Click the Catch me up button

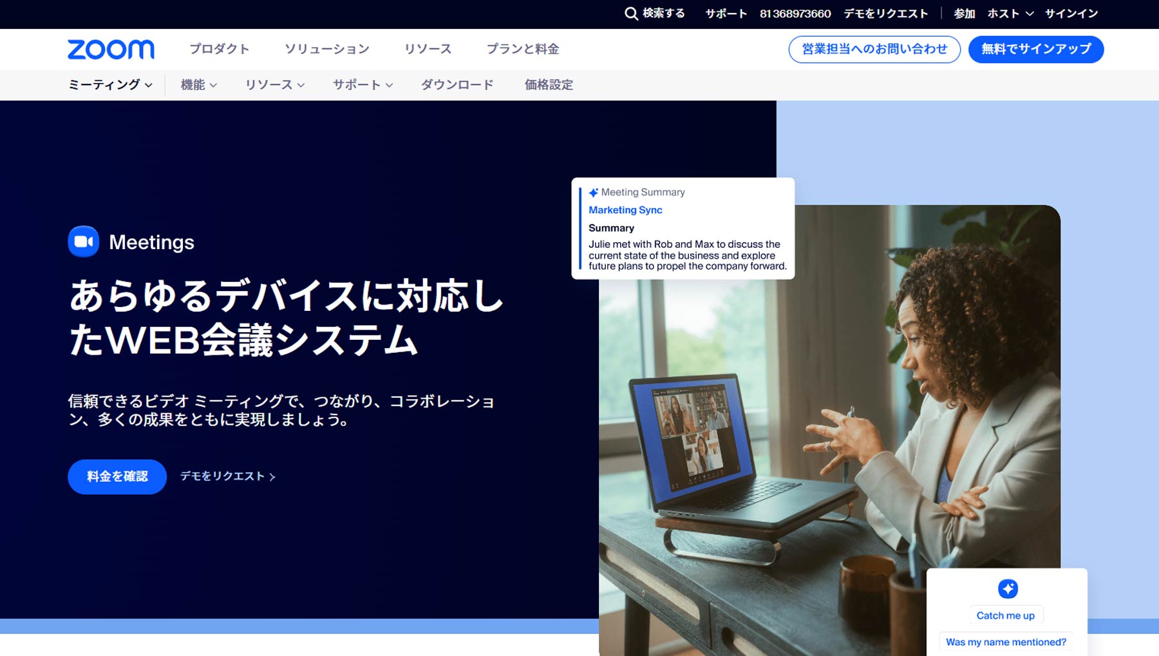[x=1005, y=615]
